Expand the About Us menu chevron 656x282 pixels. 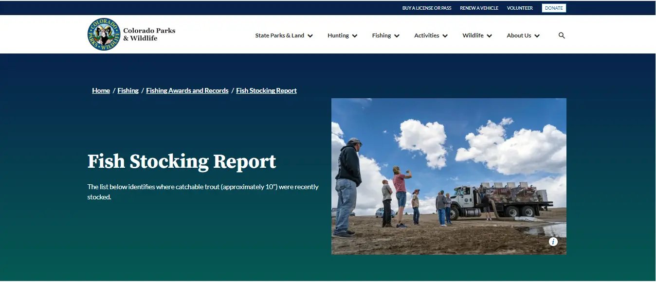(x=537, y=36)
